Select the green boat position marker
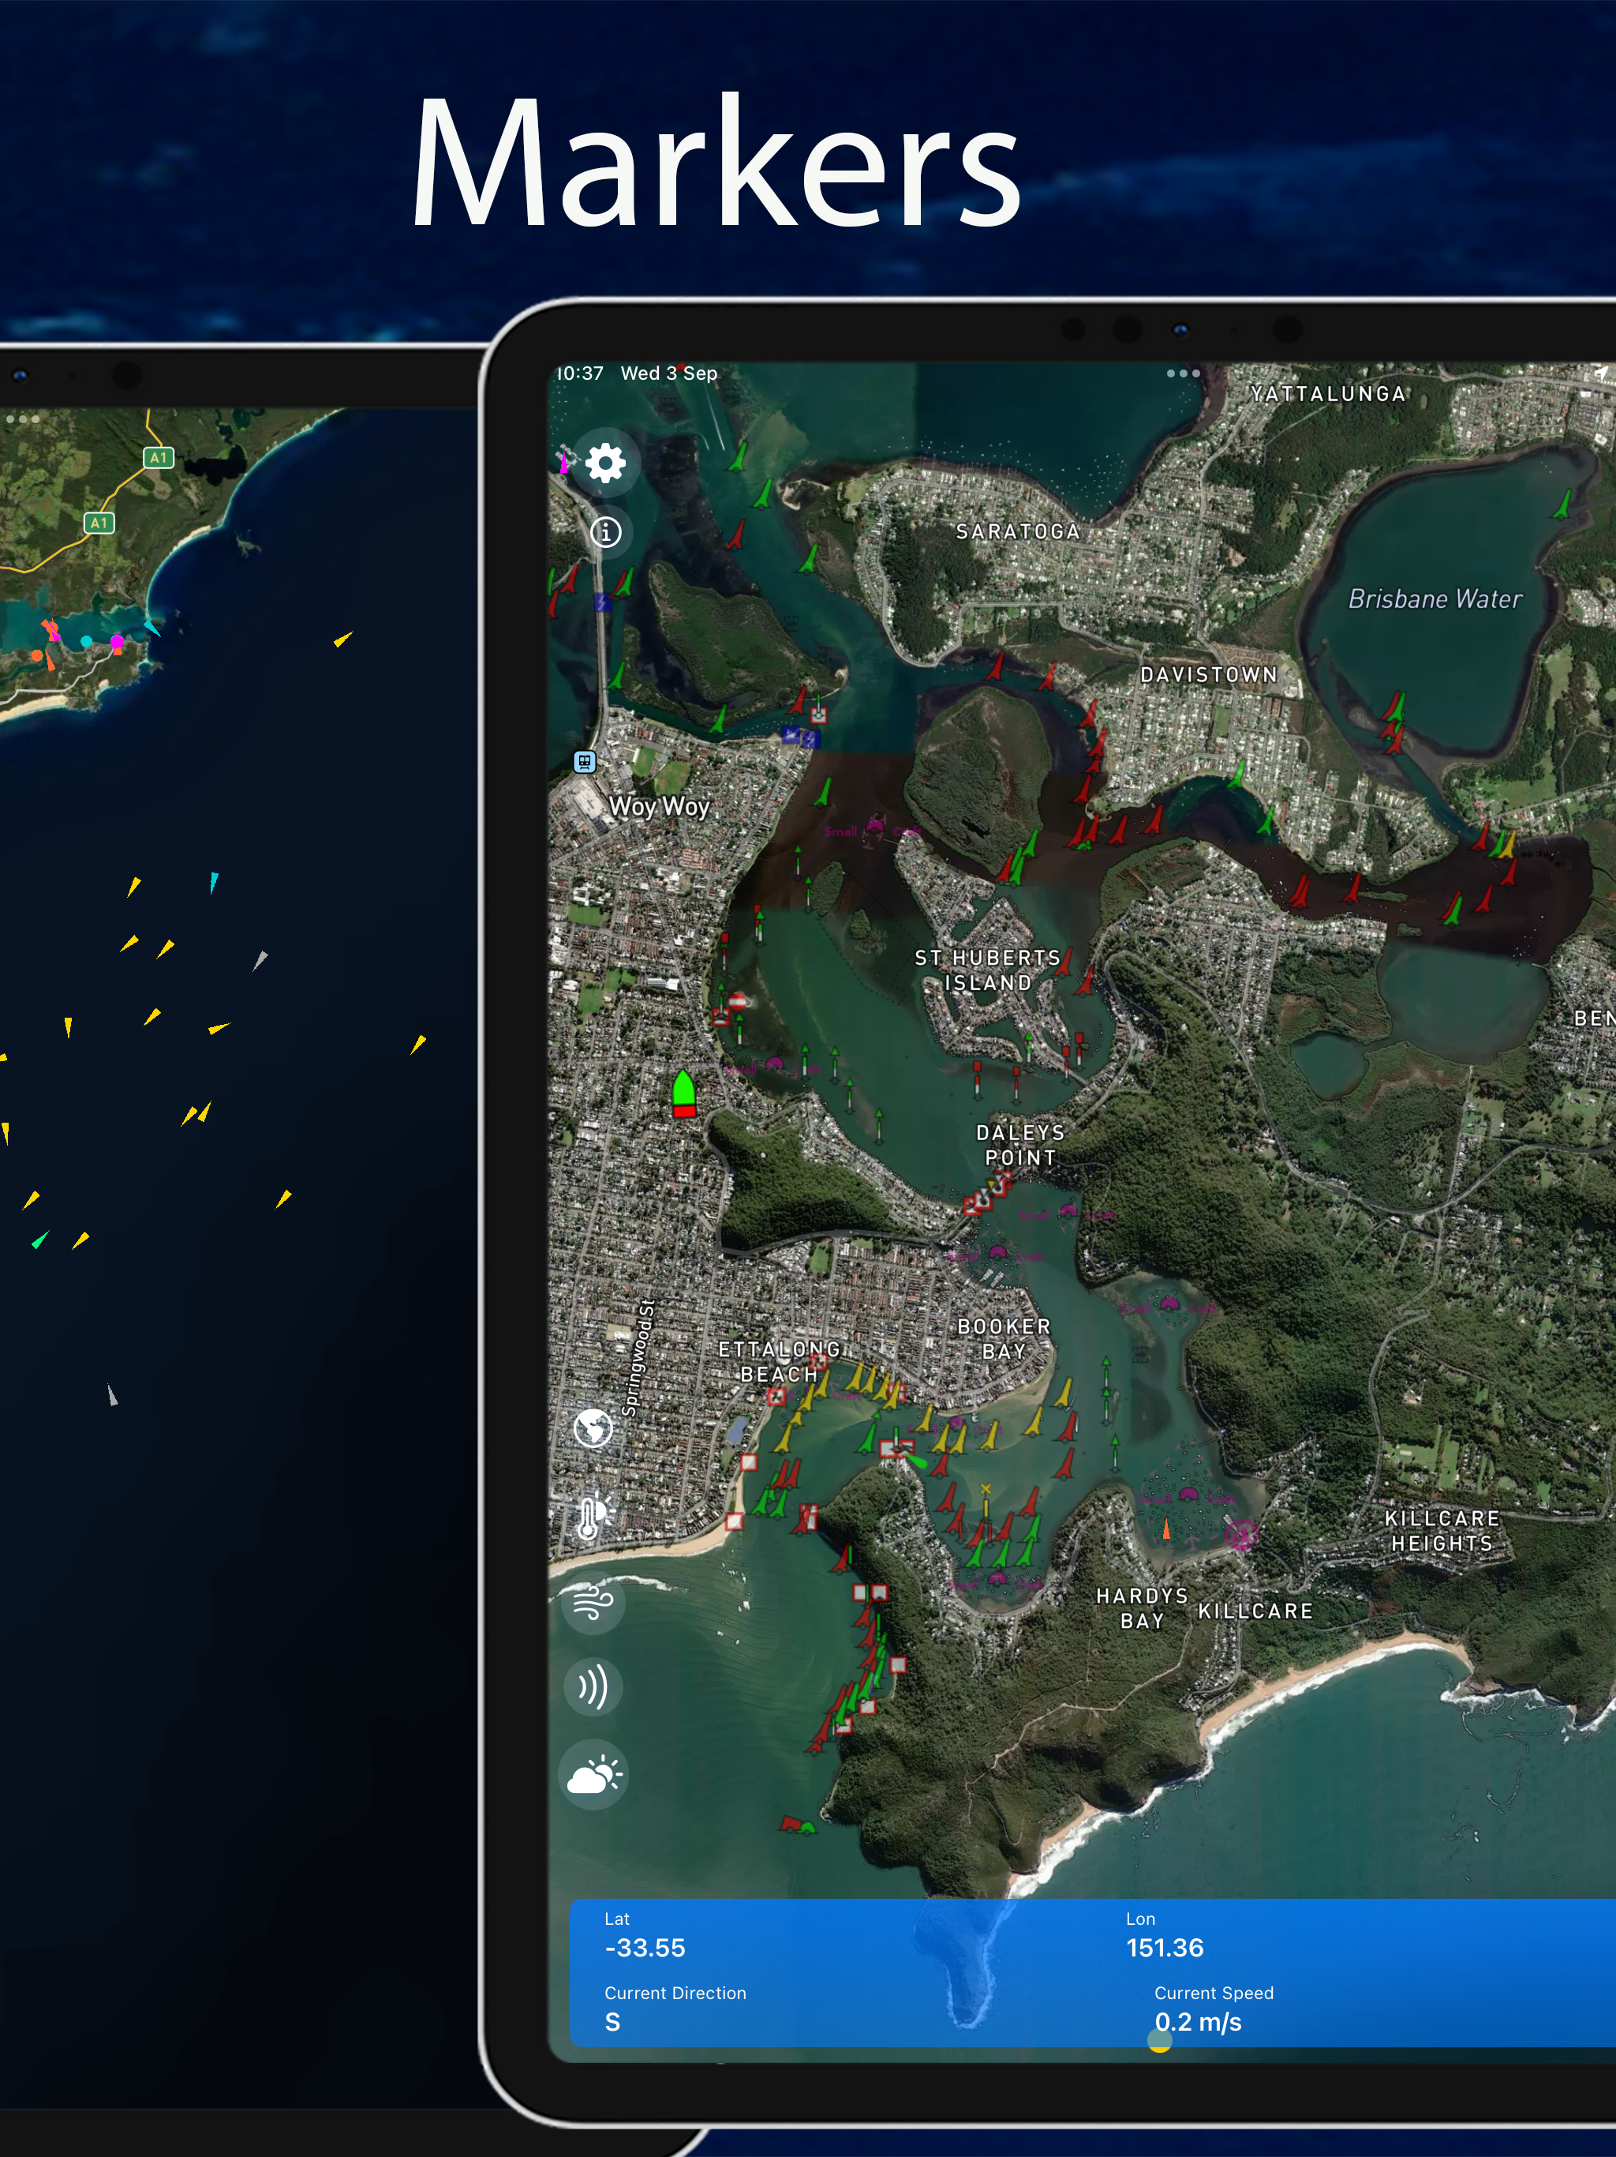 [x=683, y=1094]
